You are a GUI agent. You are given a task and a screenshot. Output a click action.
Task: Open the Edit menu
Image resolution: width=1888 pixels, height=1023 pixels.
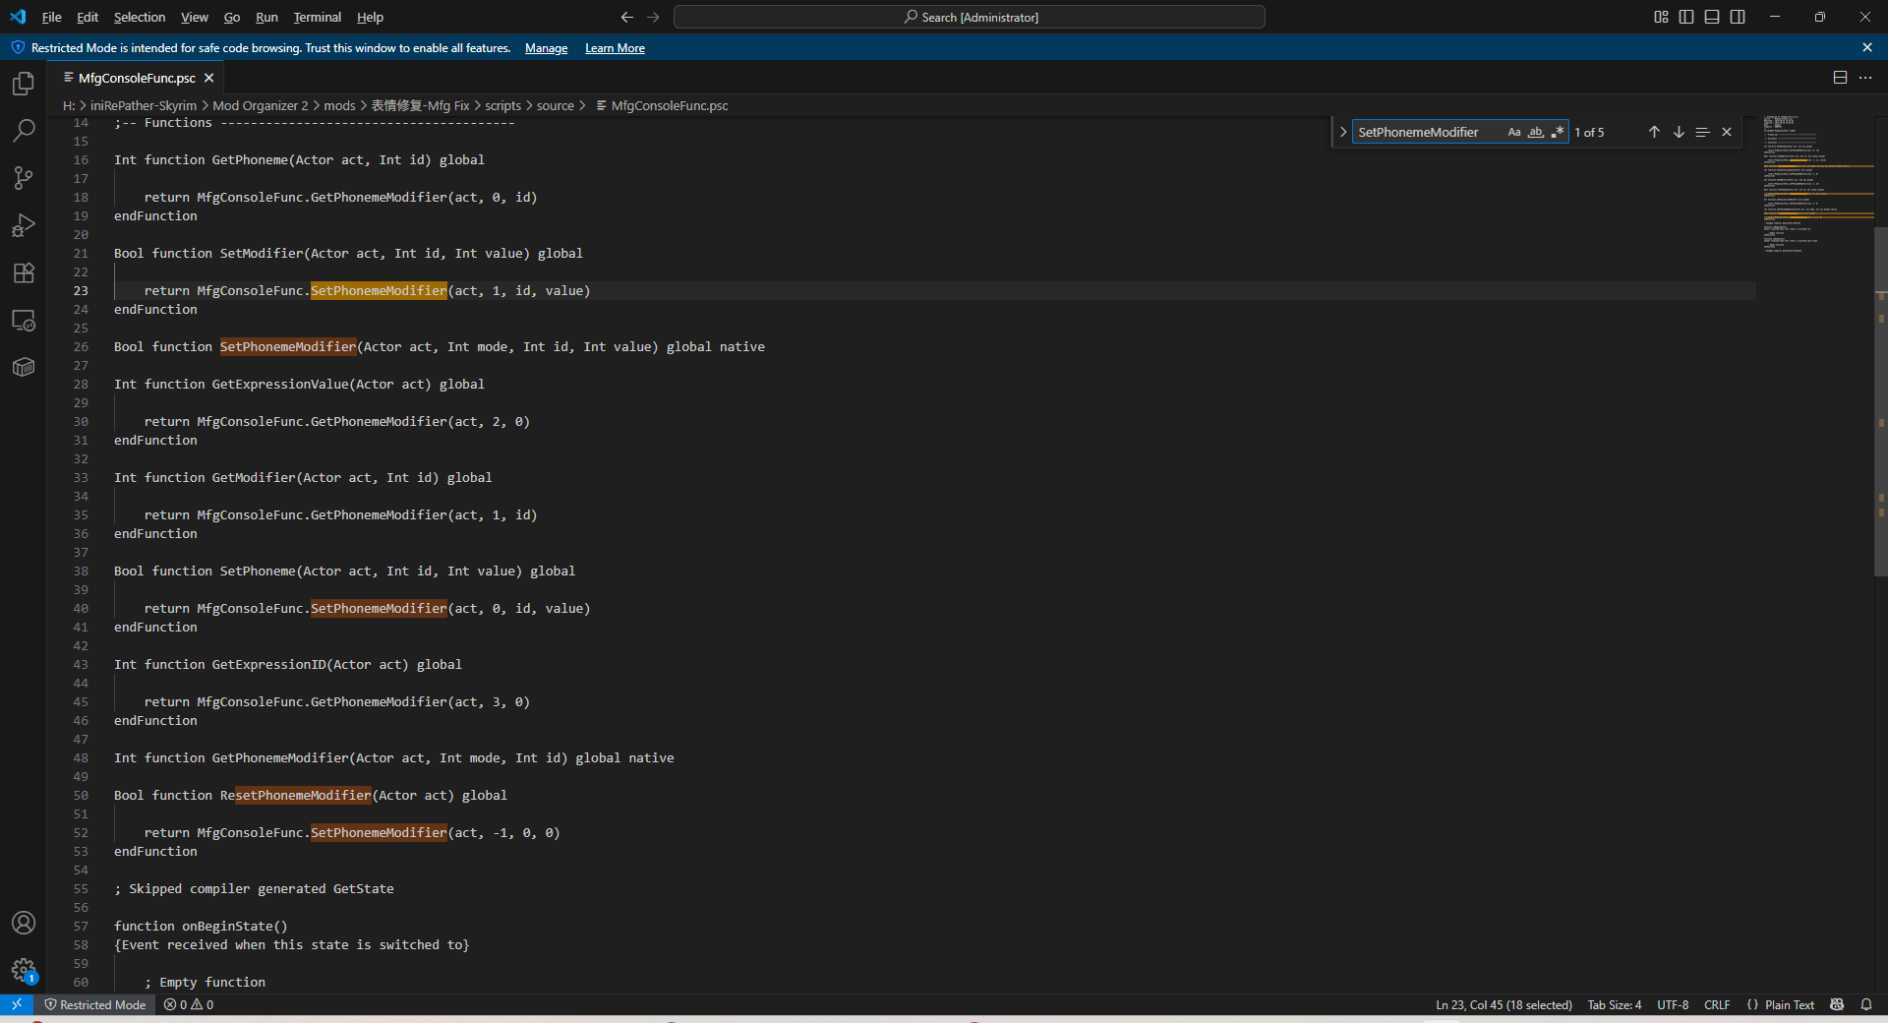pos(88,17)
